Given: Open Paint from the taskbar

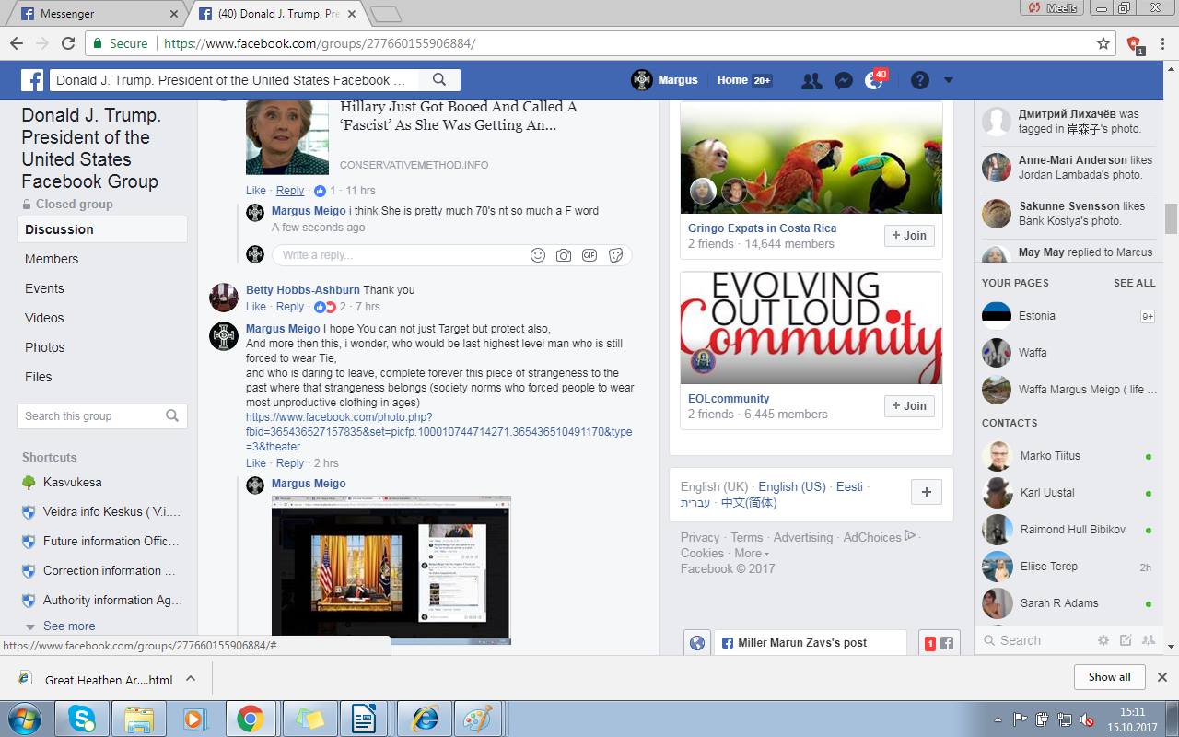Looking at the screenshot, I should click(478, 719).
